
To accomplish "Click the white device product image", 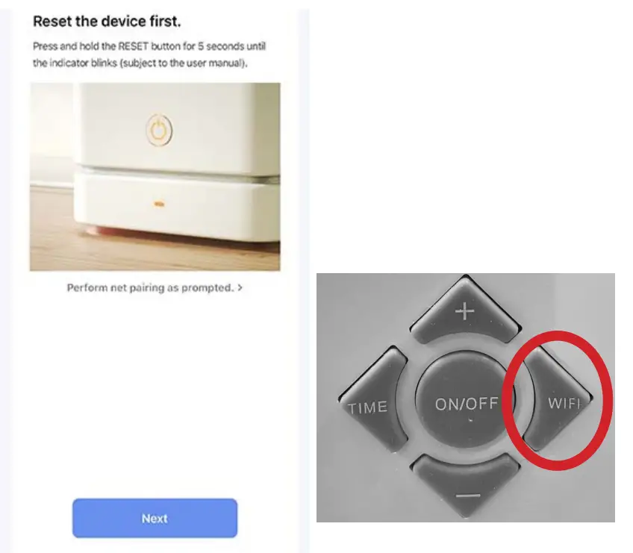I will coord(155,177).
